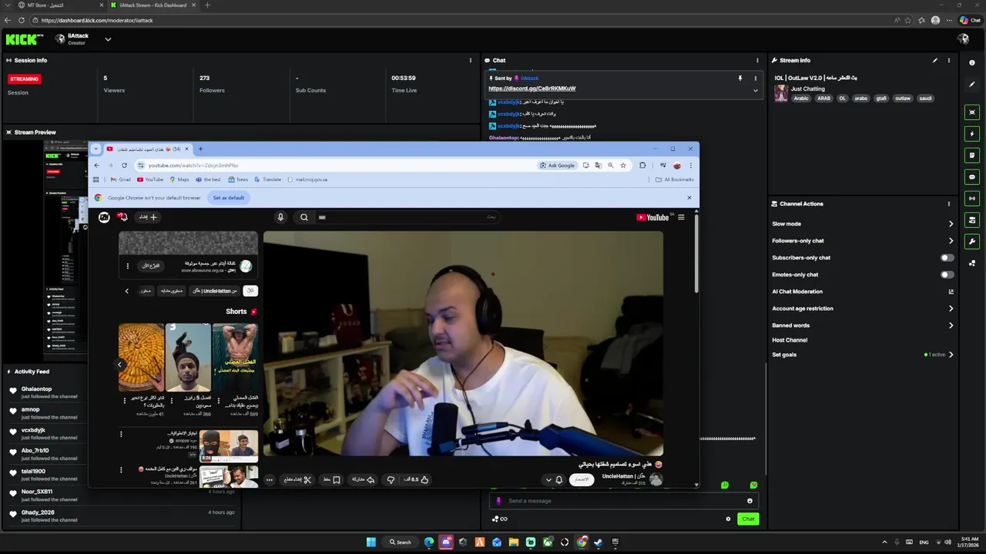Viewport: 986px width, 554px height.
Task: Open Host Channel action
Action: [790, 340]
